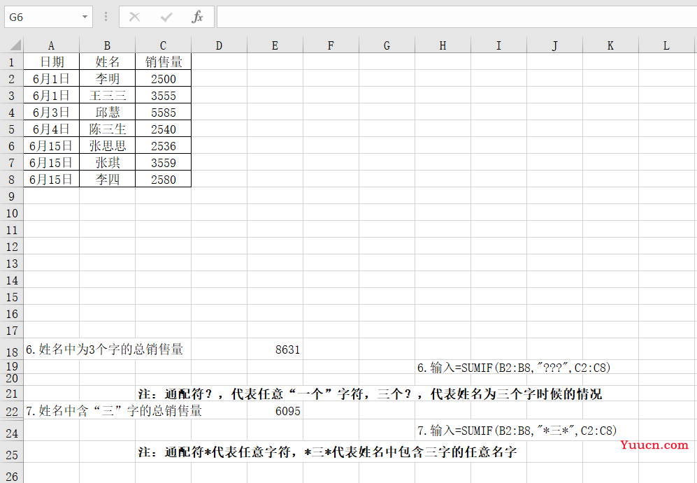Click the sales cell 3559
The height and width of the screenshot is (483, 697).
163,163
